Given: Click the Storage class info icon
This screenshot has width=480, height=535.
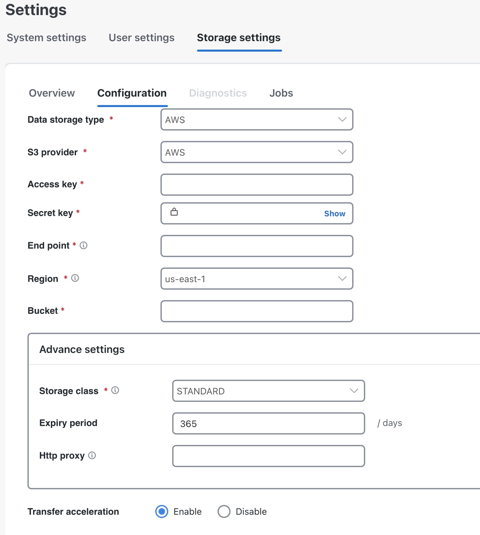Looking at the screenshot, I should tap(115, 390).
